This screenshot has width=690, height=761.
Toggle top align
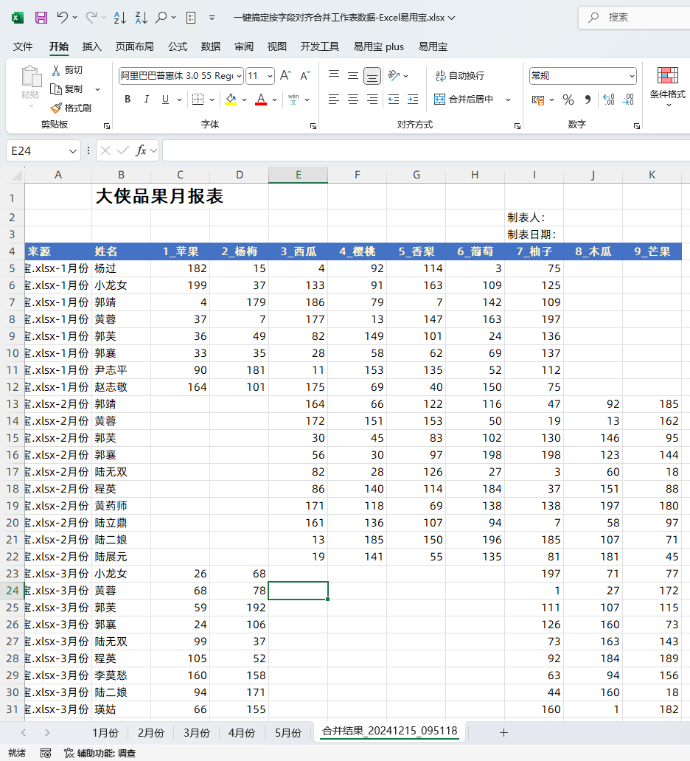[x=334, y=75]
